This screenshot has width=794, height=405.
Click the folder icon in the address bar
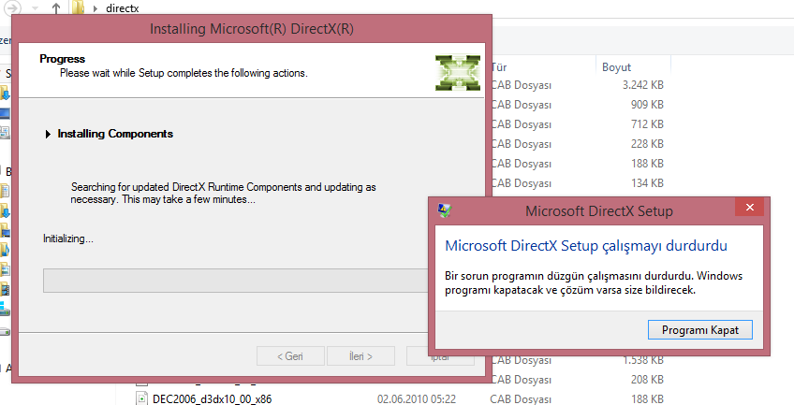77,7
